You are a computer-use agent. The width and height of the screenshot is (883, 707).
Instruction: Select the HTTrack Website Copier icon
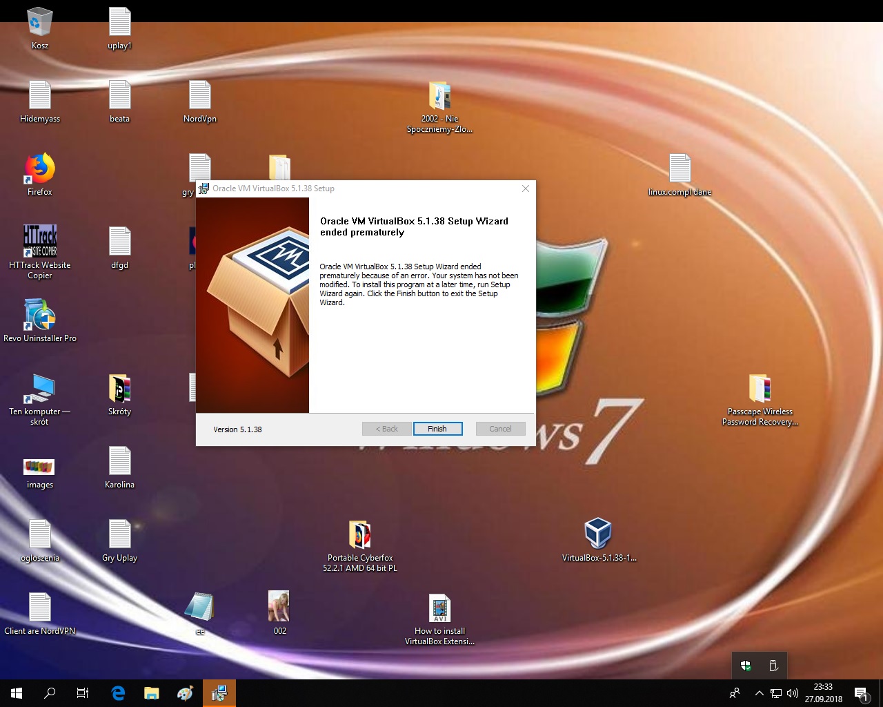[40, 242]
